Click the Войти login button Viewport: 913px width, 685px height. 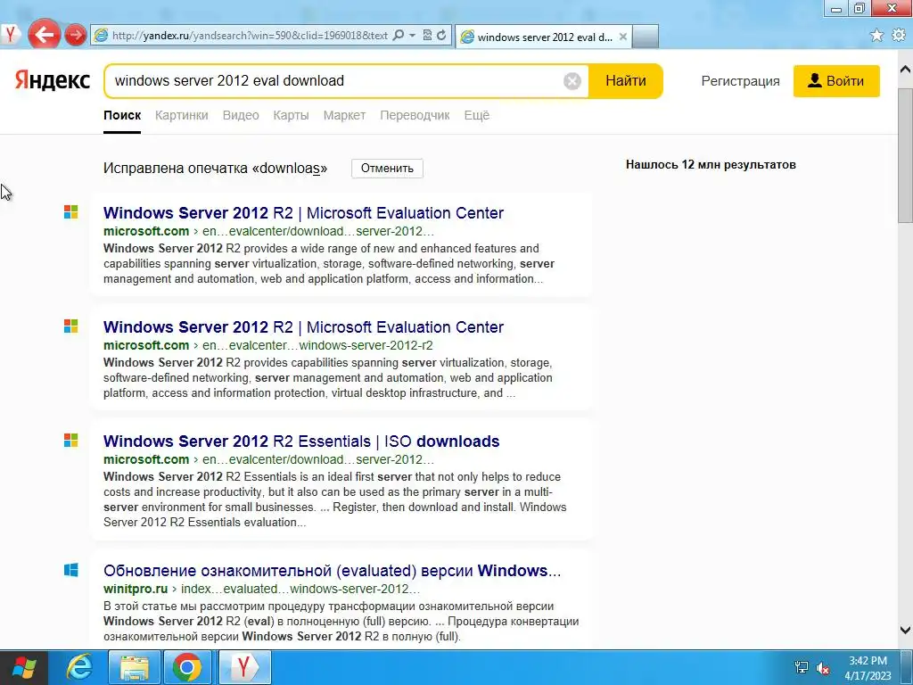(x=836, y=81)
